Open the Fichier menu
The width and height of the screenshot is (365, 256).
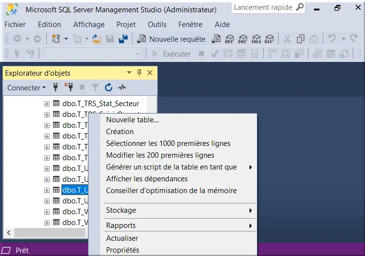15,25
